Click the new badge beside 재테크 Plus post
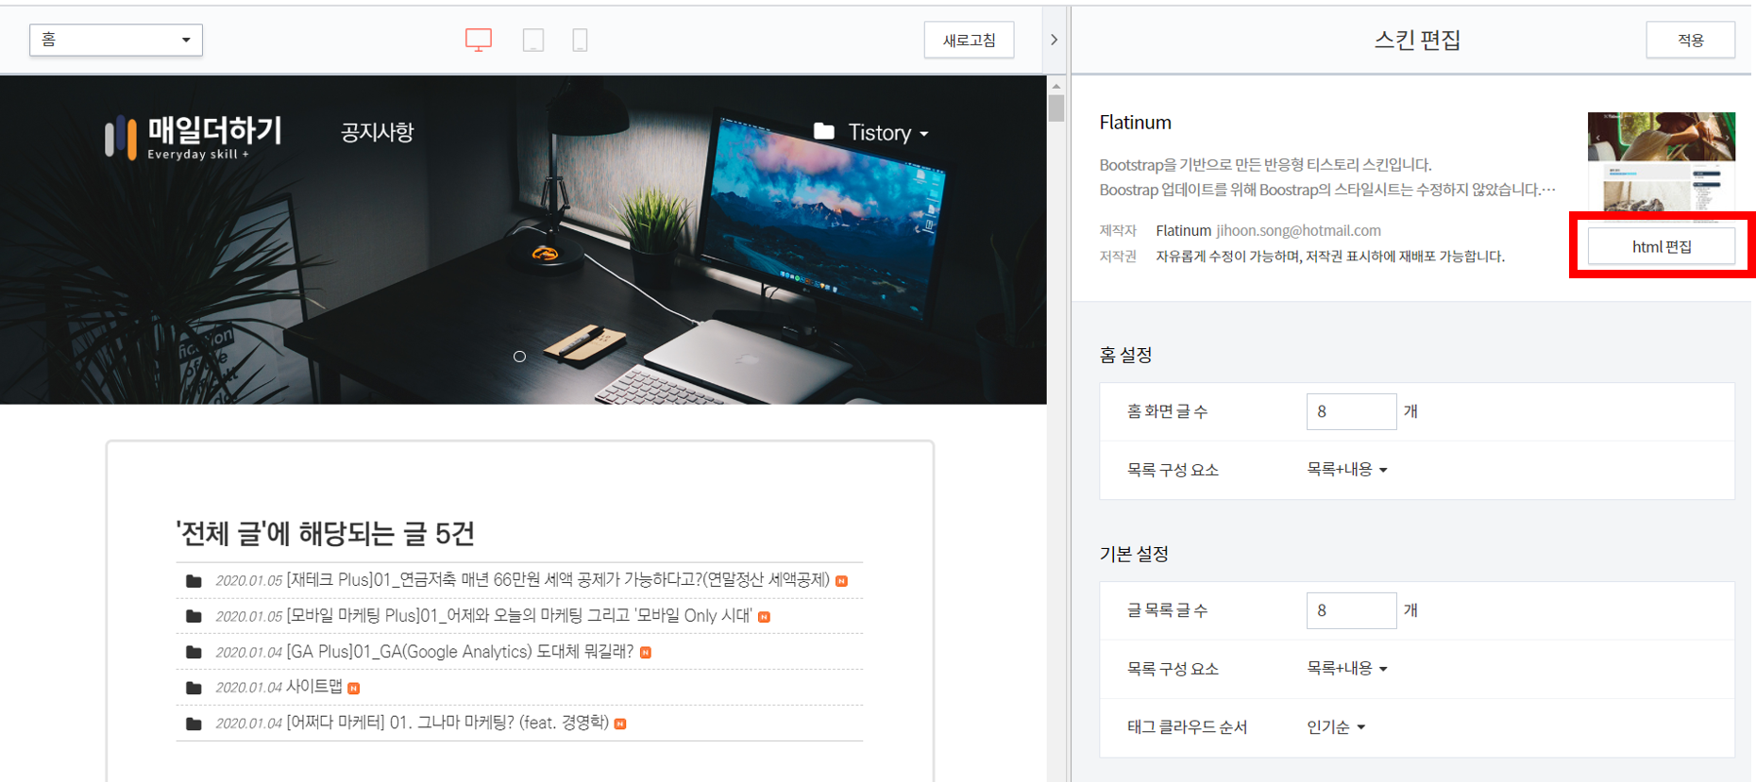 coord(841,581)
